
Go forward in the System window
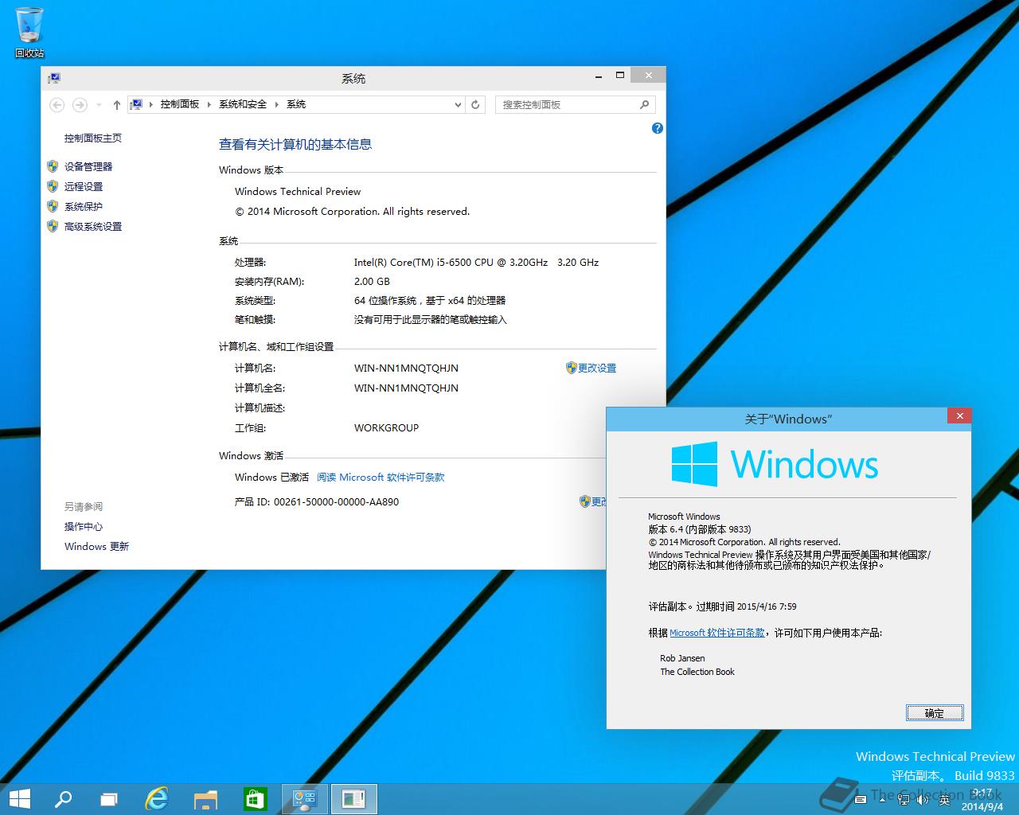coord(80,105)
